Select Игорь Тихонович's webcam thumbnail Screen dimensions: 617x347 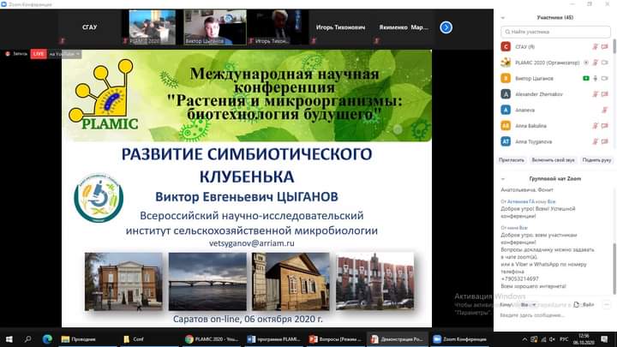pyautogui.click(x=278, y=27)
